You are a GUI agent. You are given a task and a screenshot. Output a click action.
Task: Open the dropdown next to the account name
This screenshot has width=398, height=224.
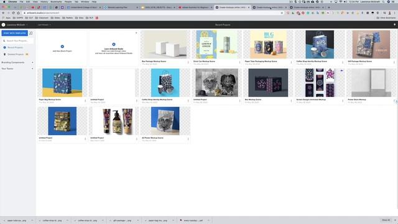[44, 25]
